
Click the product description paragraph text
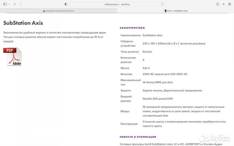tap(55, 37)
